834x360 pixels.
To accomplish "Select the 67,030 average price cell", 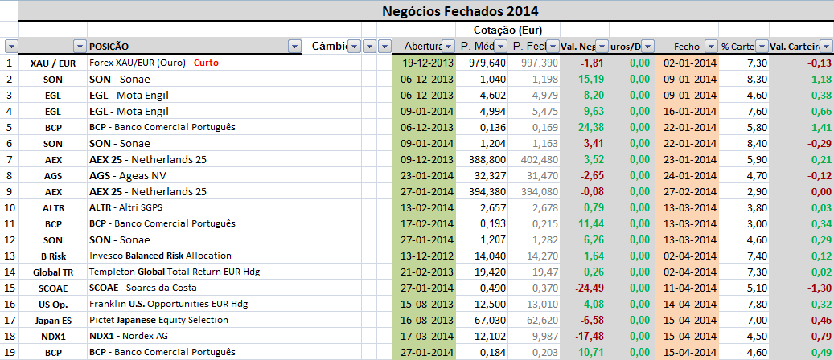I will click(x=480, y=320).
